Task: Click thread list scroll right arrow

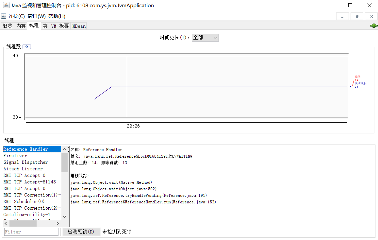Action: click(x=58, y=224)
